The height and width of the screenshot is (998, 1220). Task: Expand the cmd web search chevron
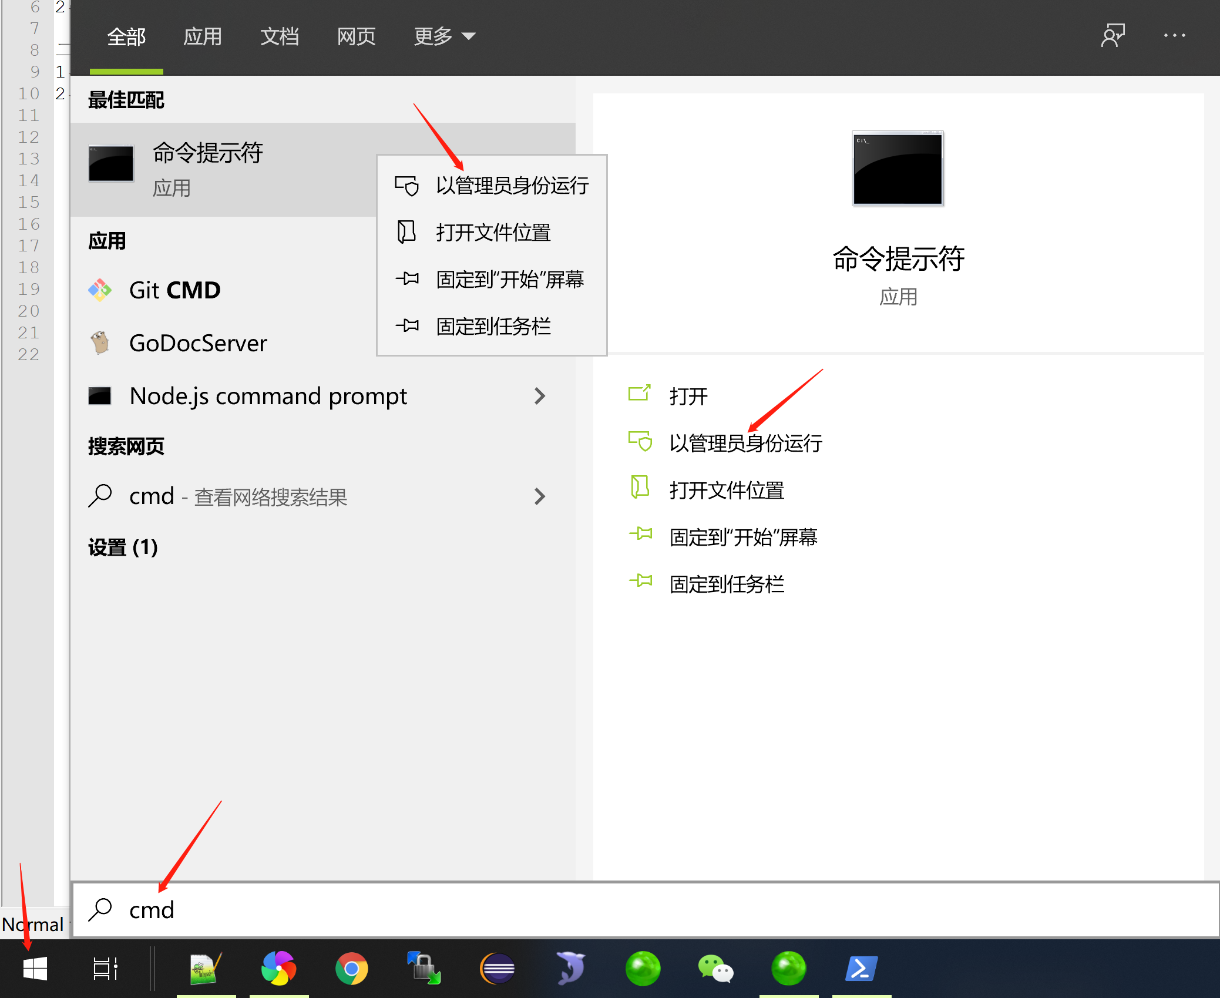(540, 496)
